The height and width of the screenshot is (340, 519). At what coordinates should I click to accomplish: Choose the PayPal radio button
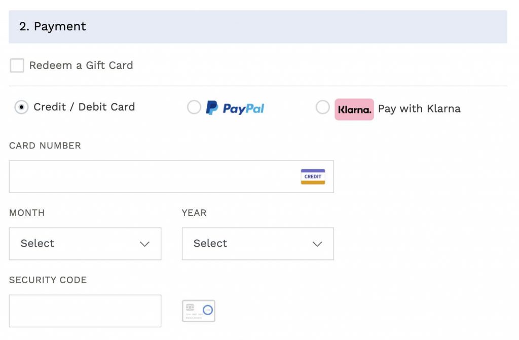pos(194,107)
